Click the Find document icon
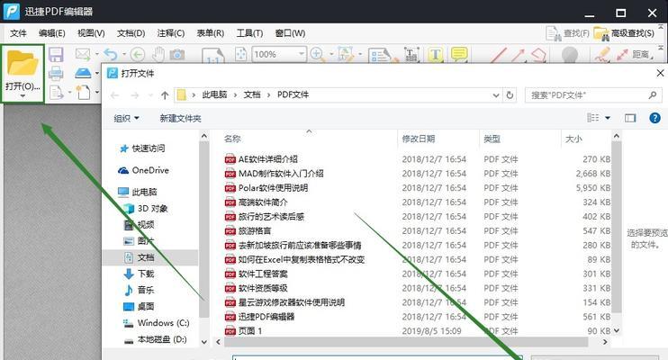The image size is (668, 360). point(554,33)
